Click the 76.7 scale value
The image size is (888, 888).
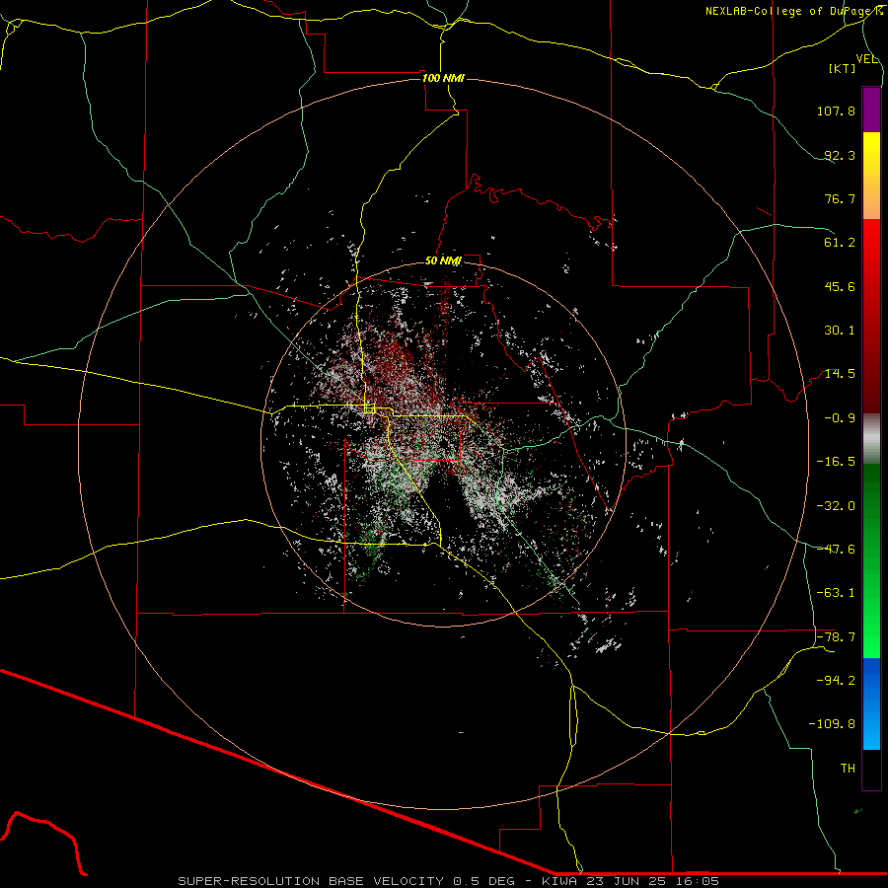click(840, 198)
